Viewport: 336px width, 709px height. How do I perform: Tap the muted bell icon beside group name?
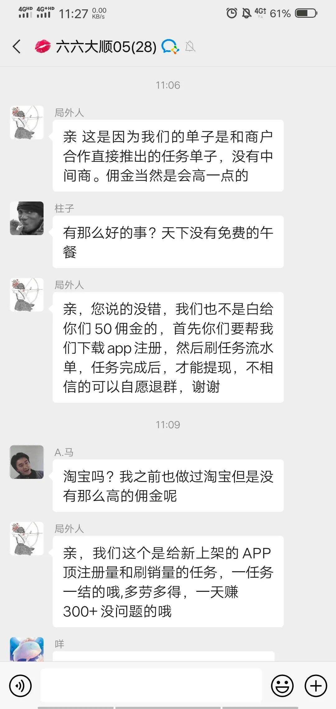(190, 47)
